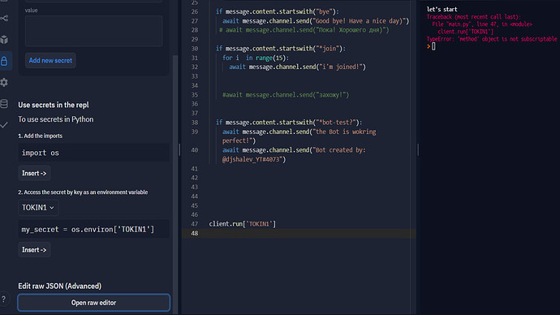Click Open raw editor button

tap(93, 303)
